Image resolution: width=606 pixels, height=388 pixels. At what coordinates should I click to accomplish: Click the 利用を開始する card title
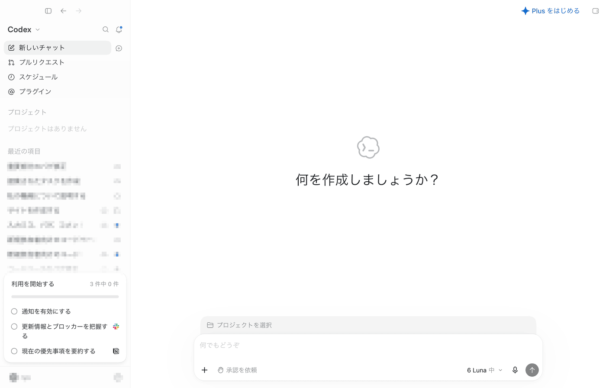click(x=33, y=284)
